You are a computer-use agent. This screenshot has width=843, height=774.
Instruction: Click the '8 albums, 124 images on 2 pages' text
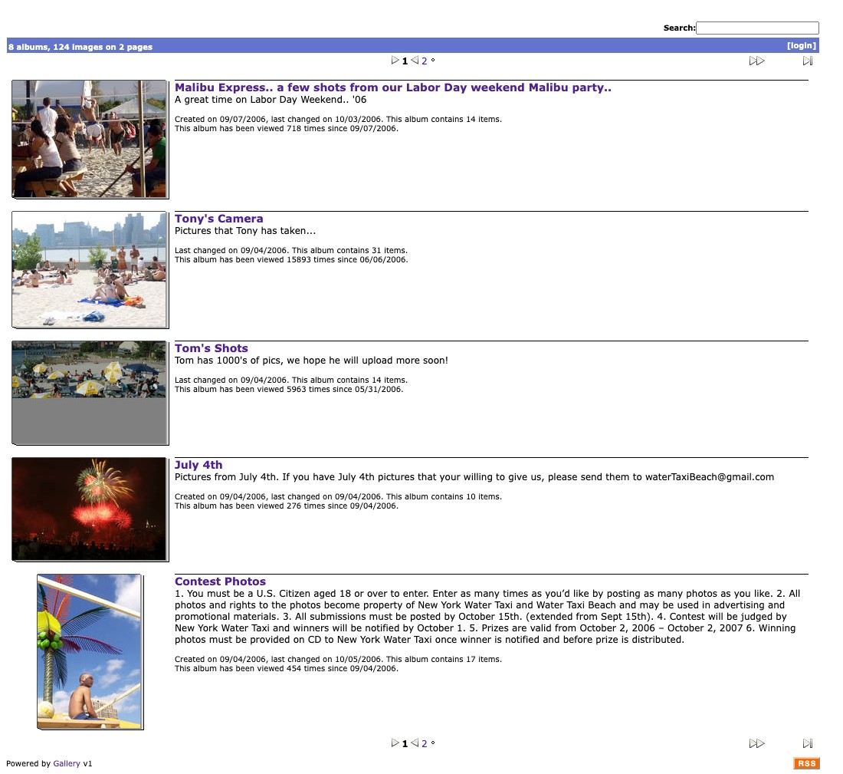(80, 47)
